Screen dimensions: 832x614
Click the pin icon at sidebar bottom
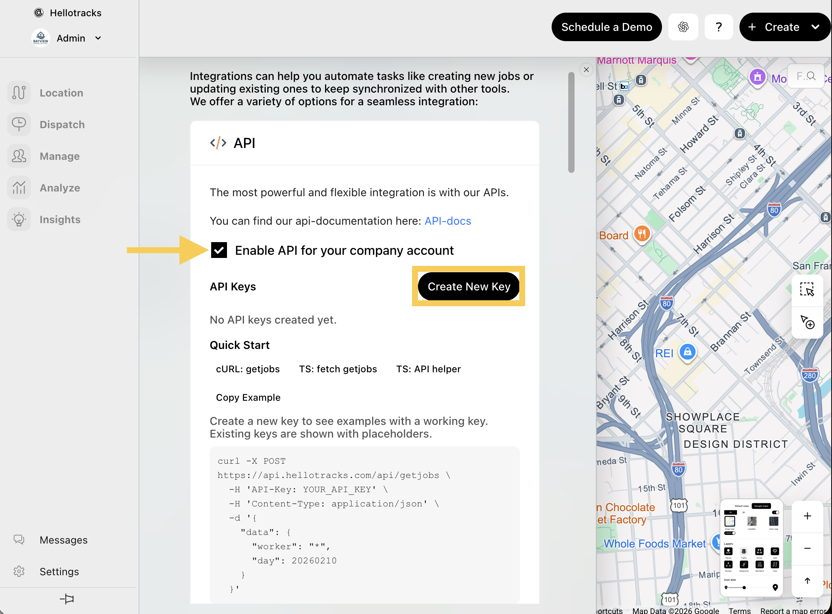(x=67, y=599)
